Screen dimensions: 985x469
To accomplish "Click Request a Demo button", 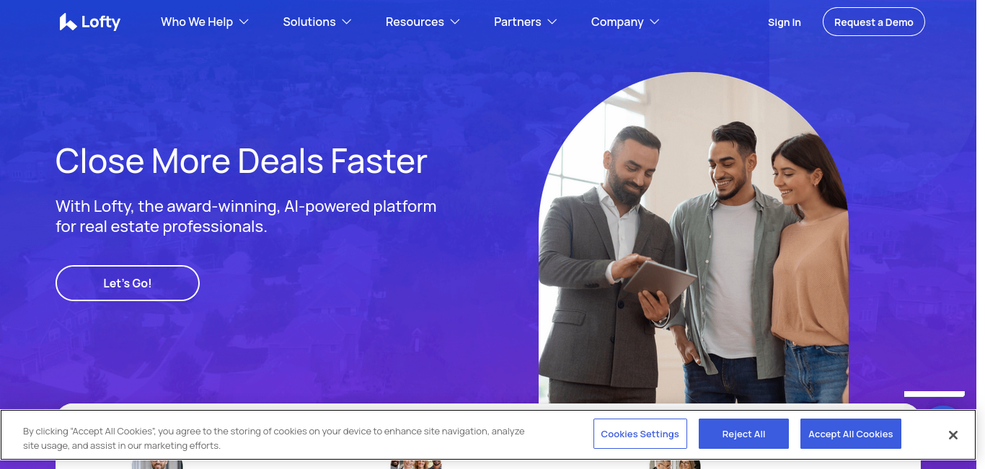I will click(874, 22).
